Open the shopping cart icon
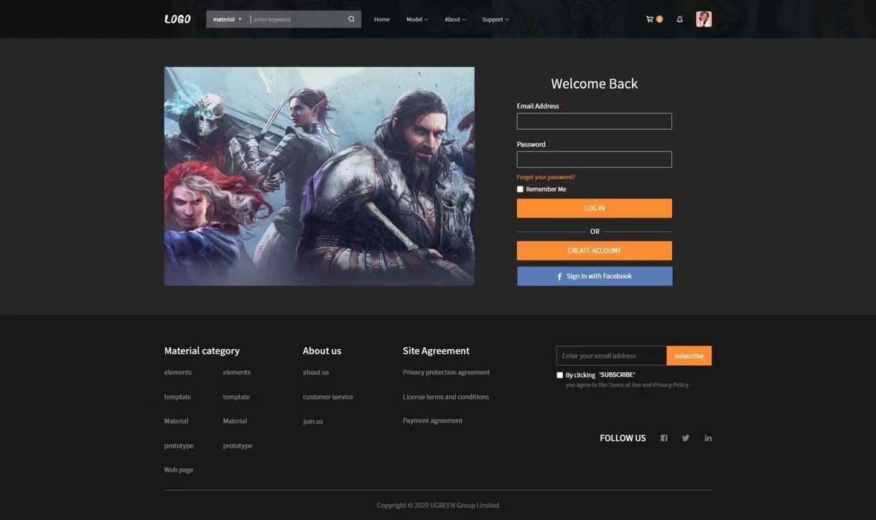Image resolution: width=876 pixels, height=520 pixels. (650, 19)
